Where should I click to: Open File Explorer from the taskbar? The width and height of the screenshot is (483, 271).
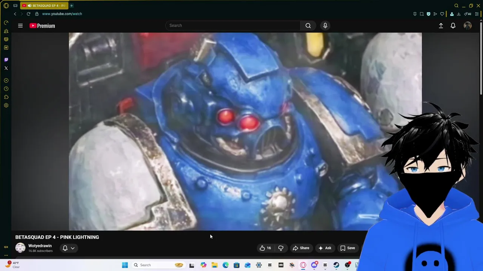click(x=214, y=265)
